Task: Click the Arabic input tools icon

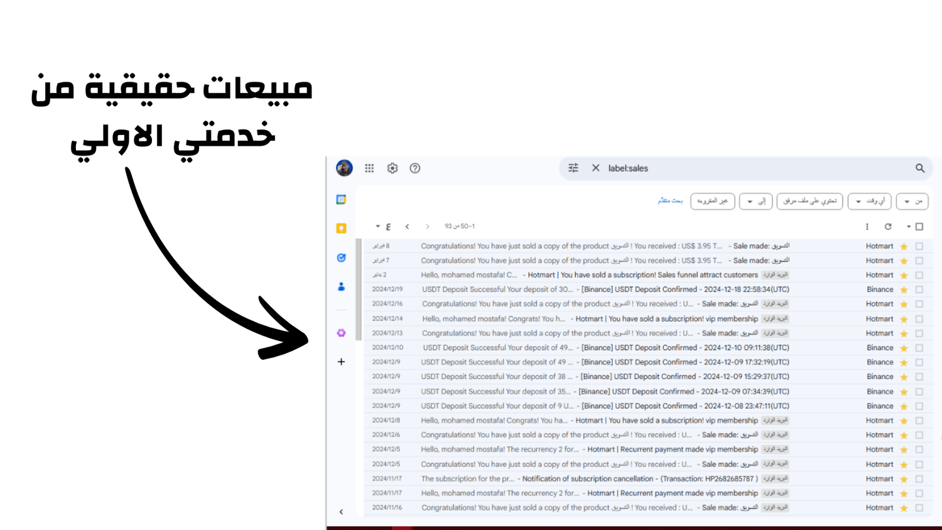Action: [x=388, y=227]
